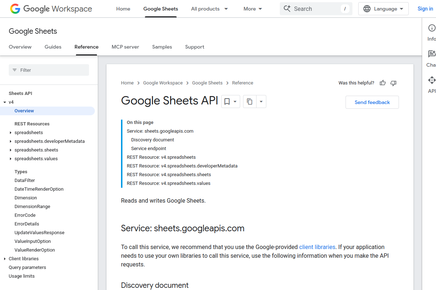Open DateTimeRenderOption type page
The width and height of the screenshot is (436, 290).
(x=39, y=189)
